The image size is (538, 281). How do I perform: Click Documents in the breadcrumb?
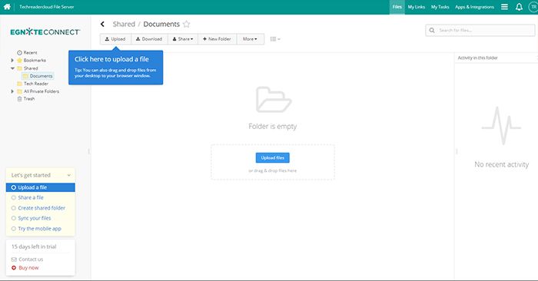[161, 24]
